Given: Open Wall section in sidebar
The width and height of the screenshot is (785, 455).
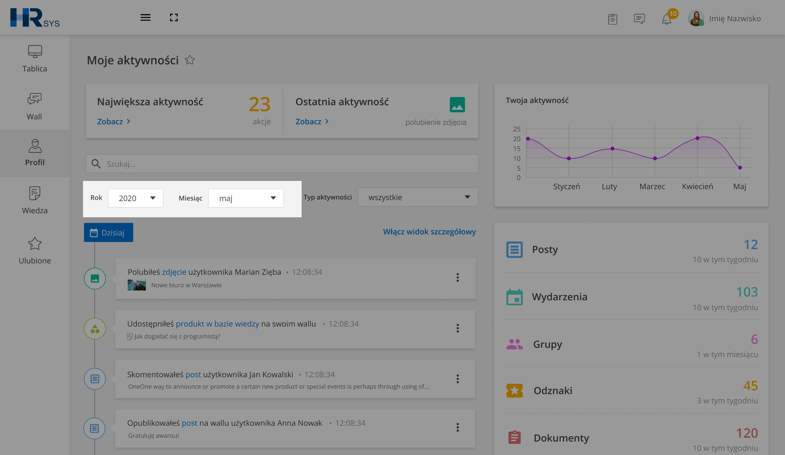Looking at the screenshot, I should [x=34, y=106].
